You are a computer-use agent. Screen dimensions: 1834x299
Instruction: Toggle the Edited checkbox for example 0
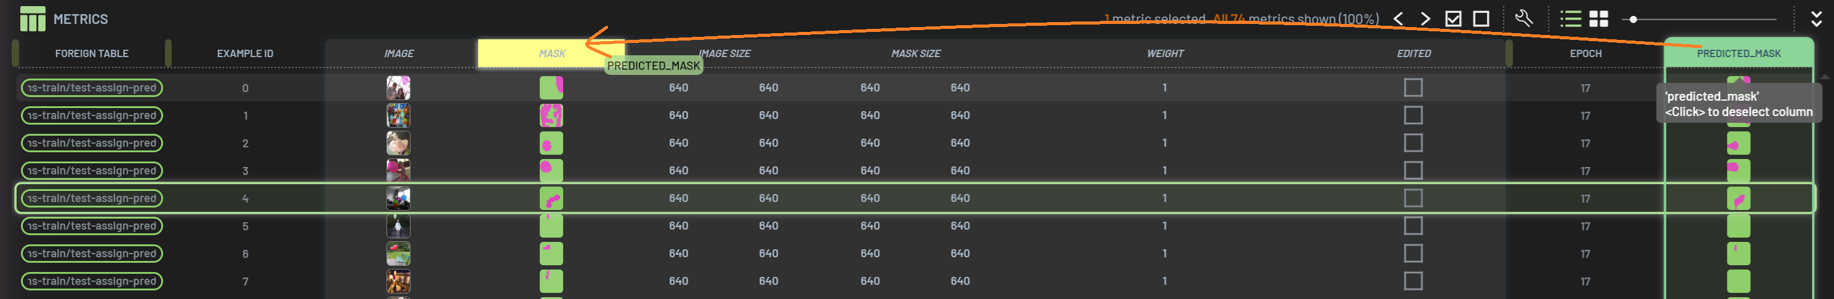(1413, 87)
